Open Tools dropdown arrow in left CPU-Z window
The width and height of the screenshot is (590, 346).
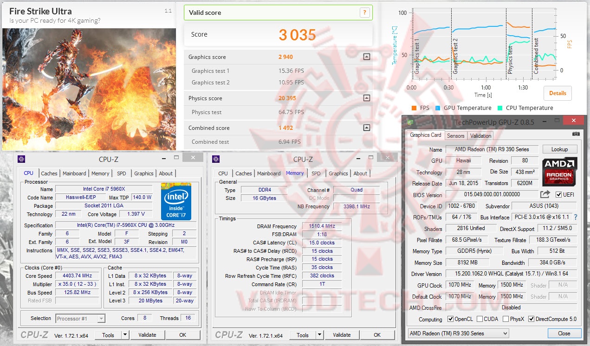(125, 335)
